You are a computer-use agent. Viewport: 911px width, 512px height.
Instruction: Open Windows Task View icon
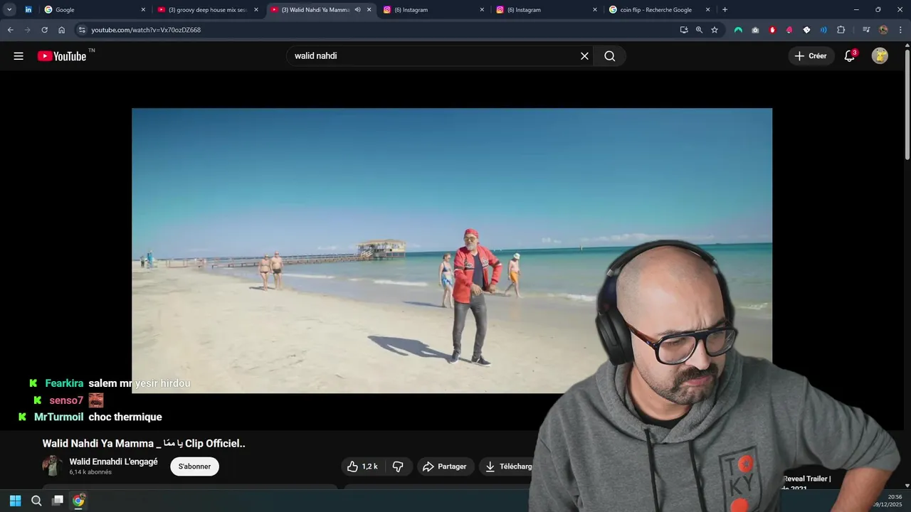58,501
